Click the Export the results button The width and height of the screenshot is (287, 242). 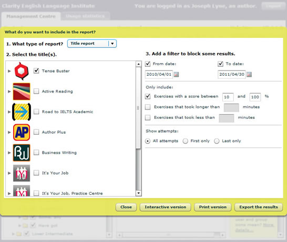click(259, 207)
